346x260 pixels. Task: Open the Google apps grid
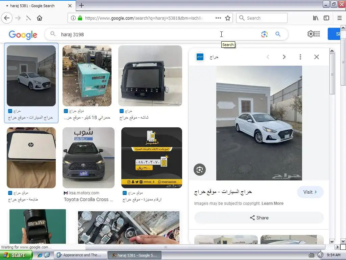(x=317, y=34)
